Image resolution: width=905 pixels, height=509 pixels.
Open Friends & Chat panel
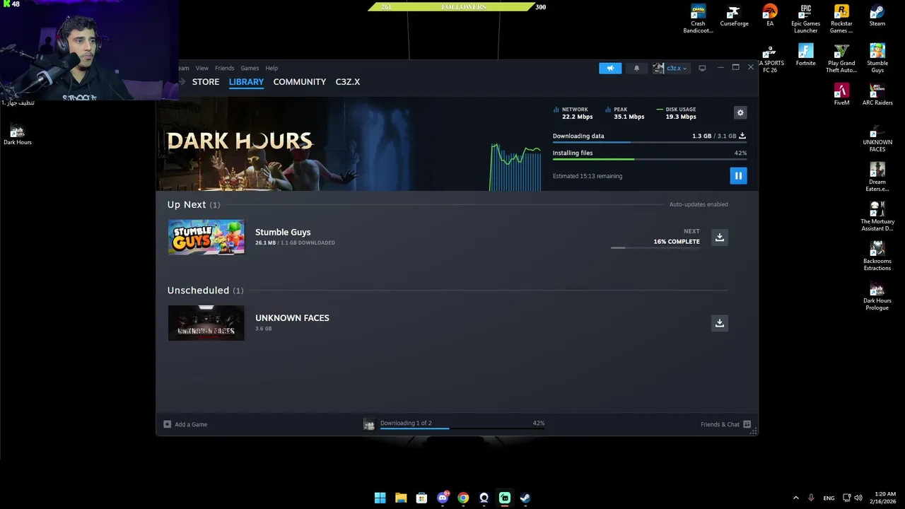(725, 424)
